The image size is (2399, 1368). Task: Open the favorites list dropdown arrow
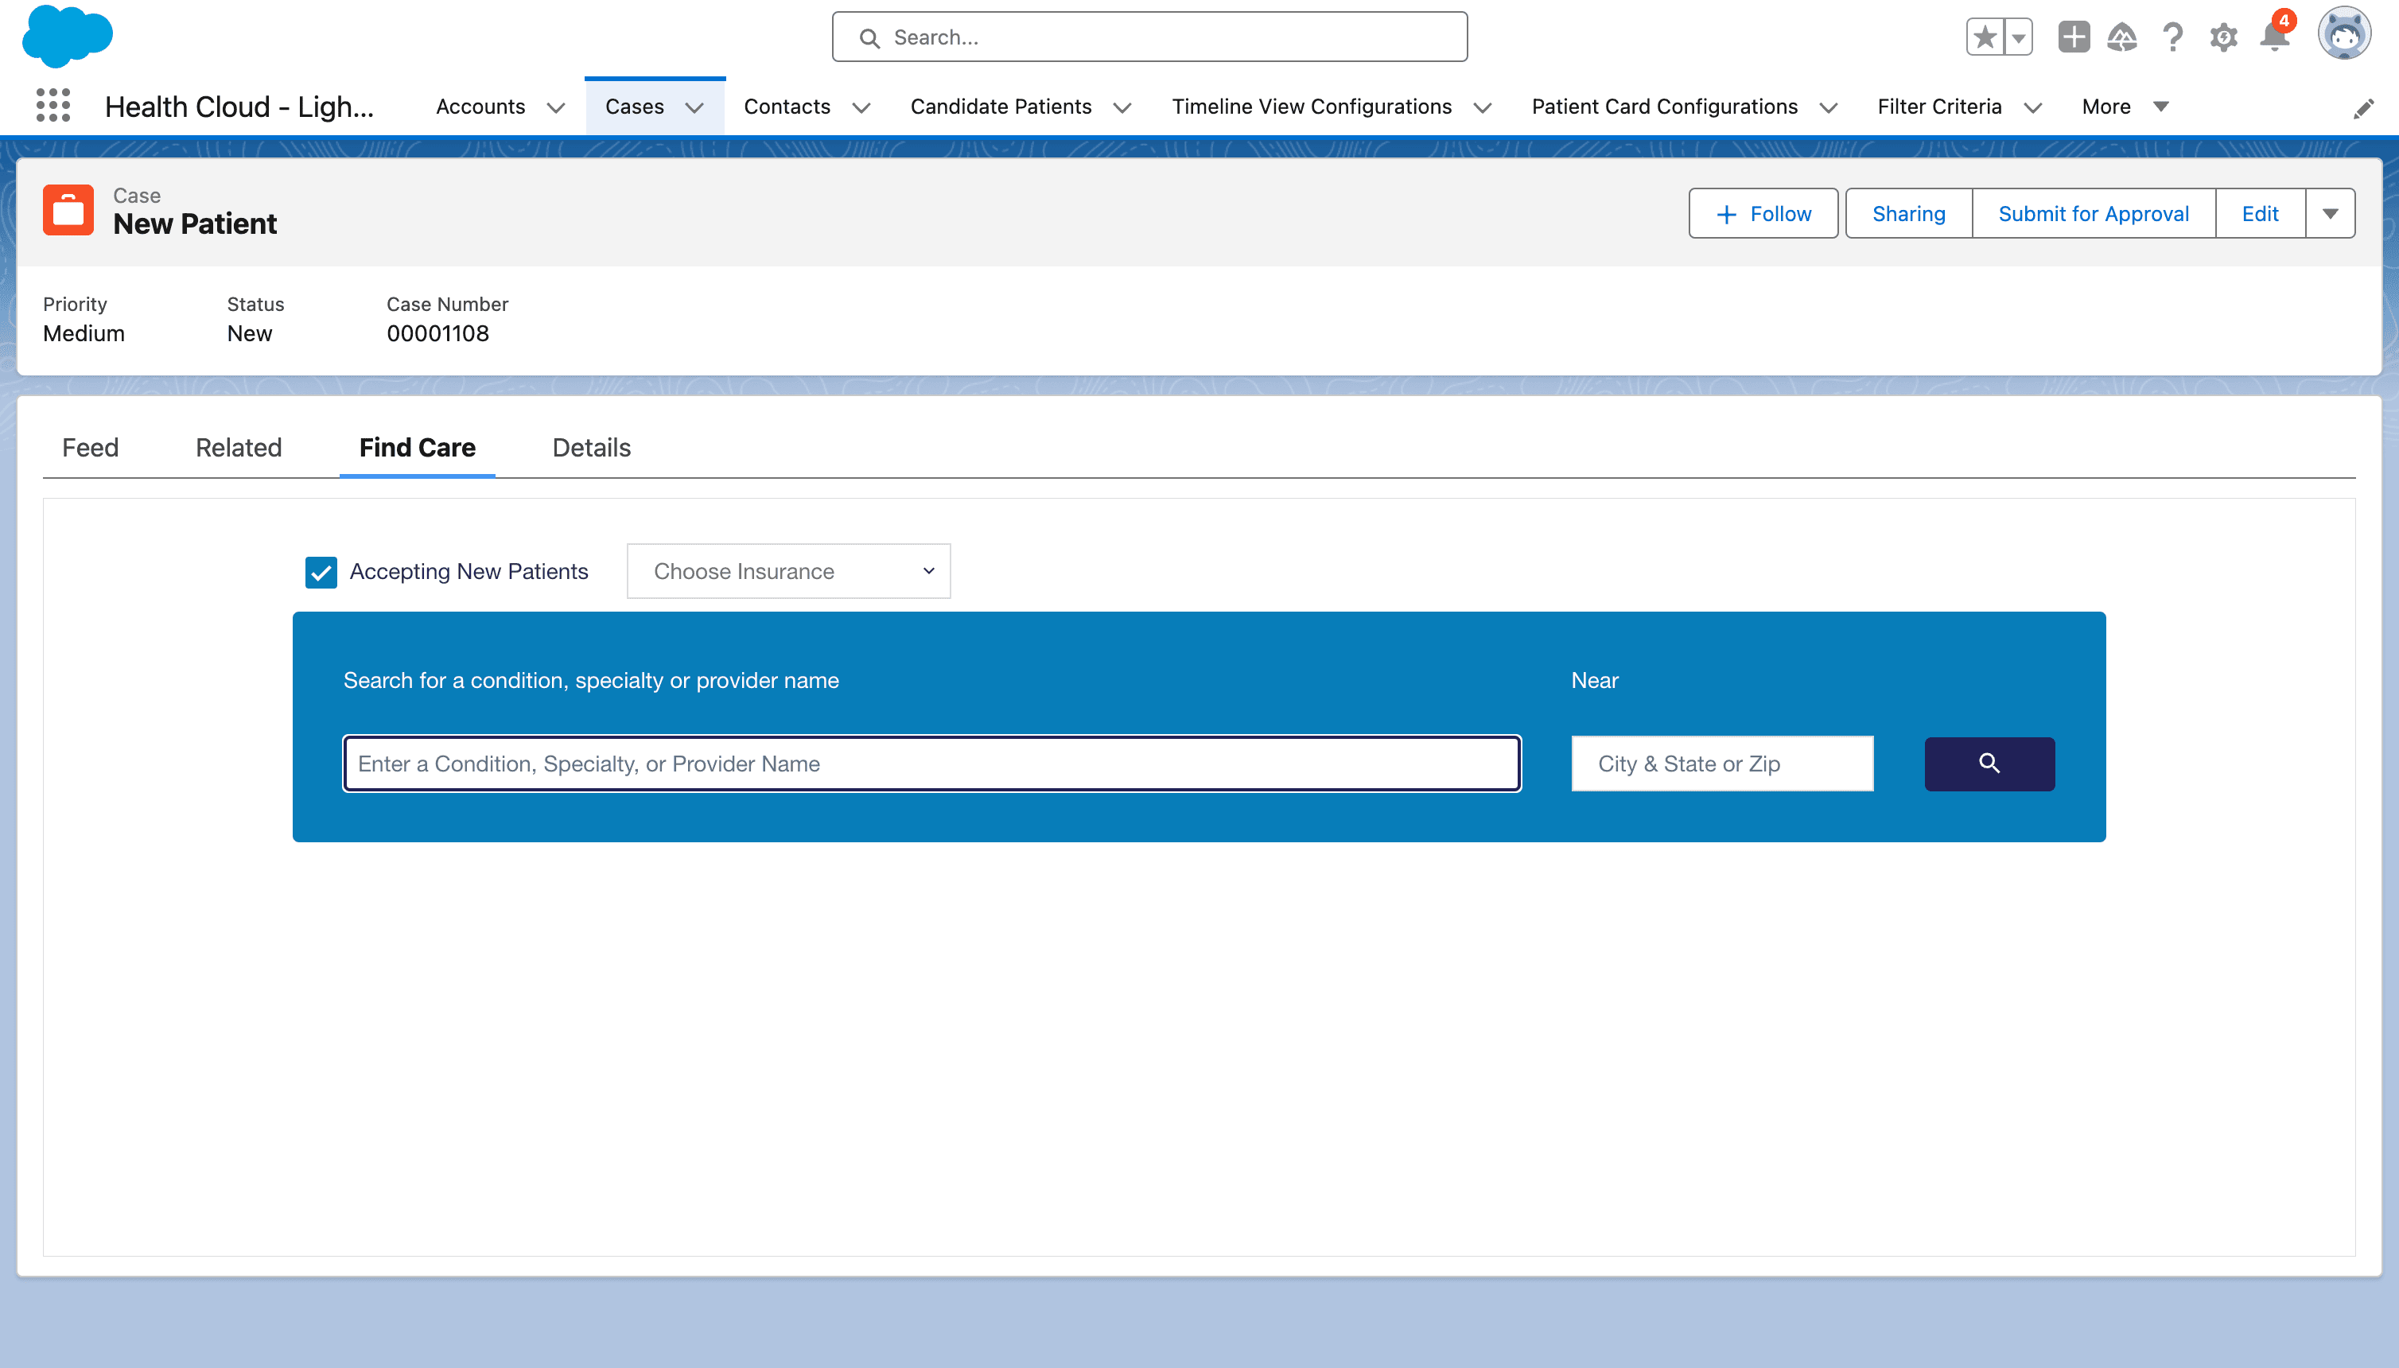click(2017, 37)
